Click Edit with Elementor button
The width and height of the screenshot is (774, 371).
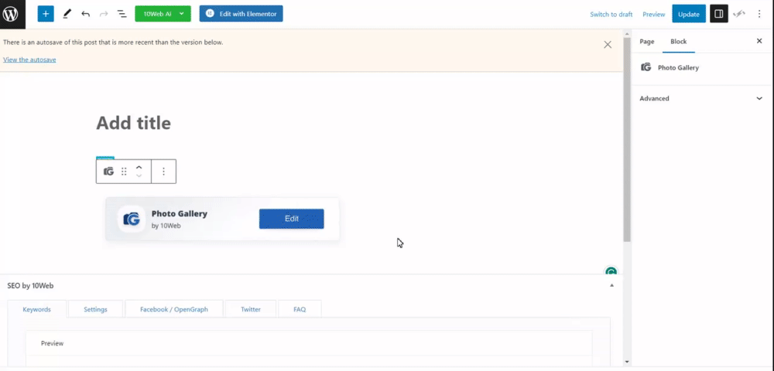[x=241, y=14]
